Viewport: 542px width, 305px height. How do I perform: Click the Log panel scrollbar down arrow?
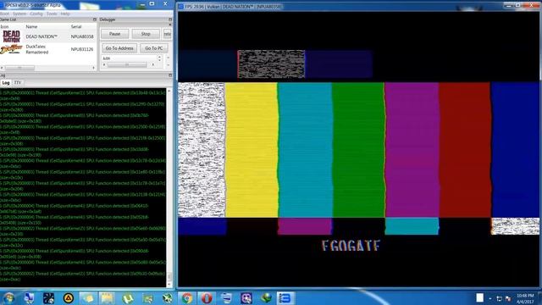coord(169,285)
